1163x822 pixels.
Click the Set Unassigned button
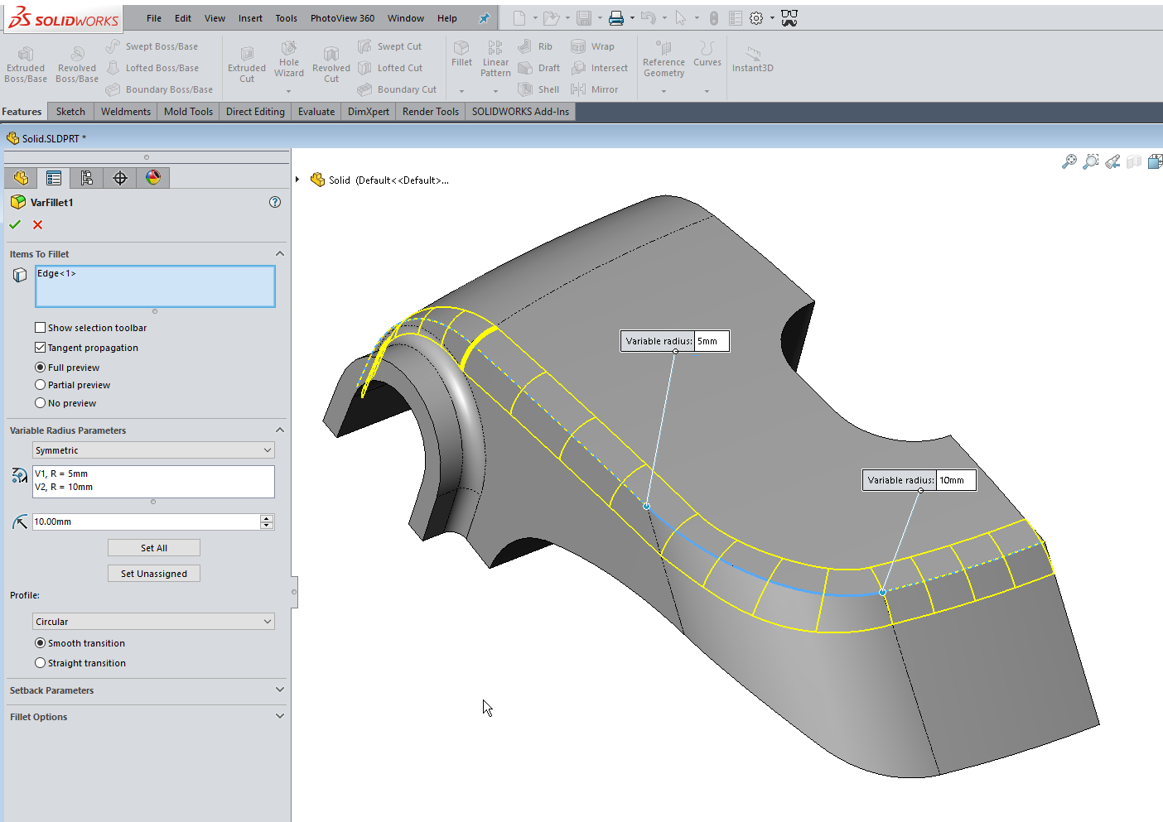154,574
